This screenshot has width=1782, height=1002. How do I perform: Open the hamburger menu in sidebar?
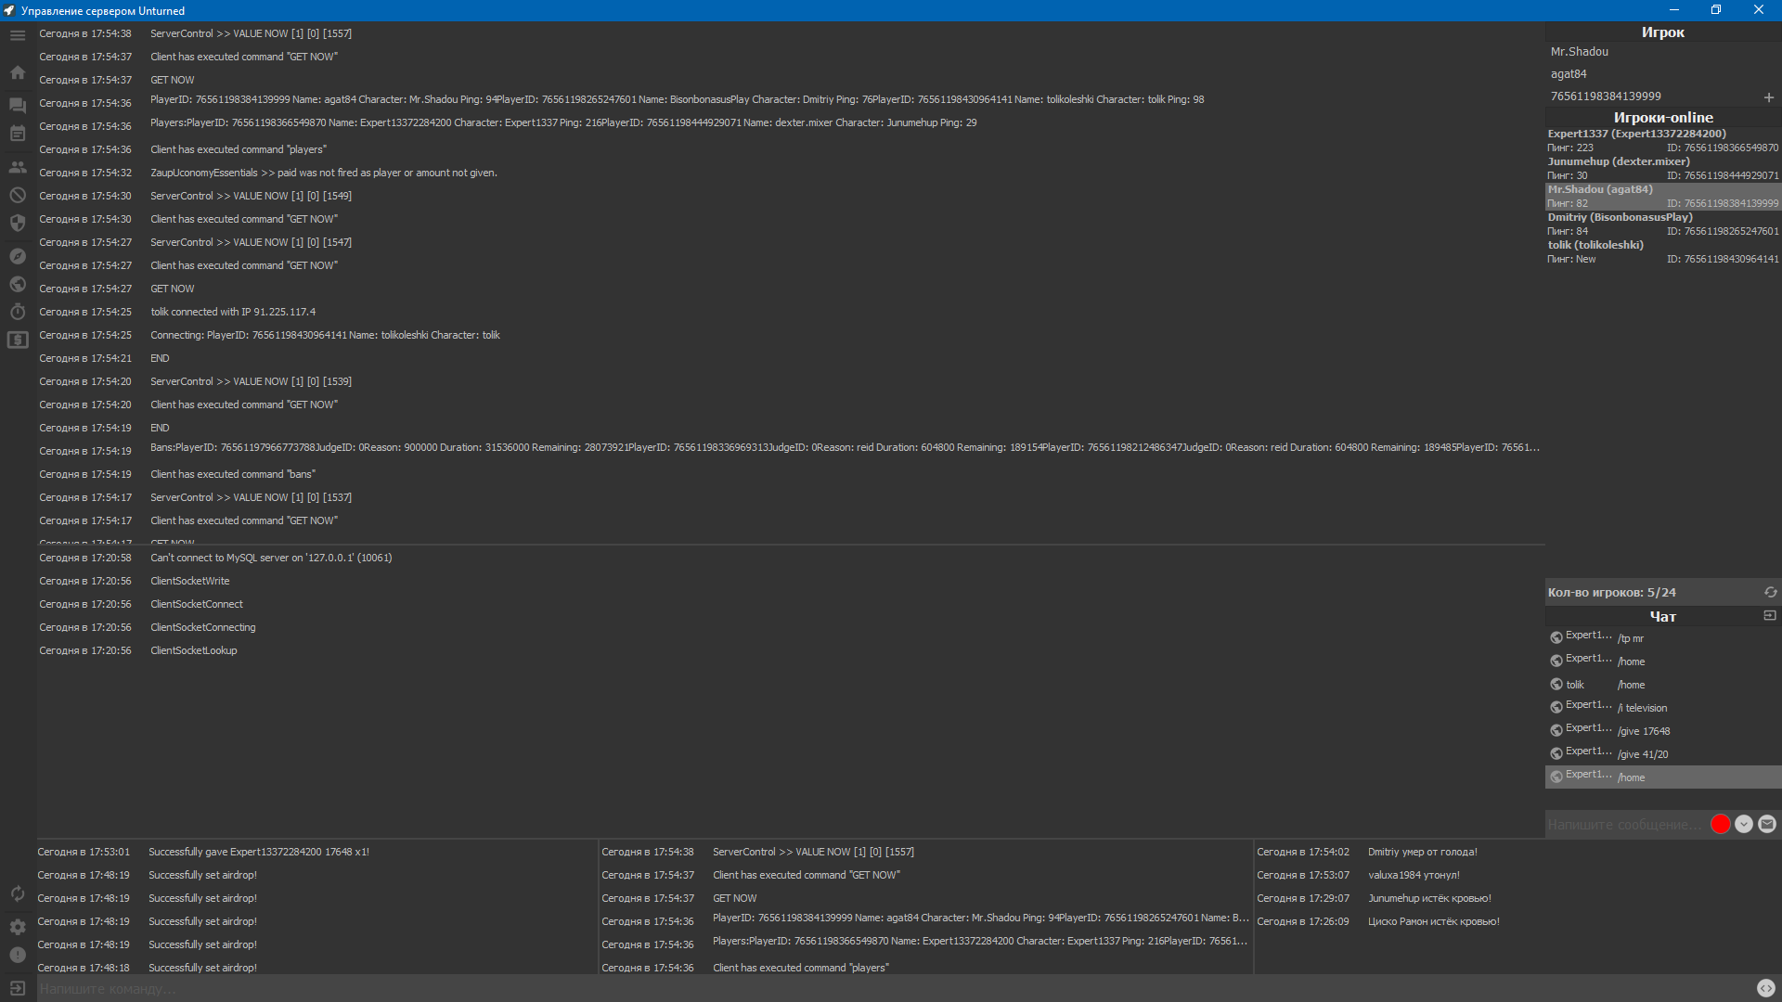click(x=18, y=35)
